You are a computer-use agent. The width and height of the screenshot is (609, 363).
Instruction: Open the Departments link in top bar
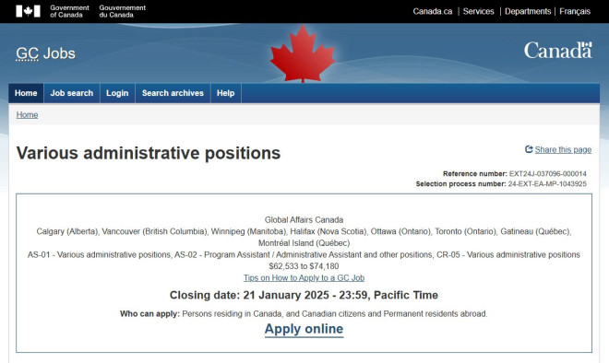[528, 11]
